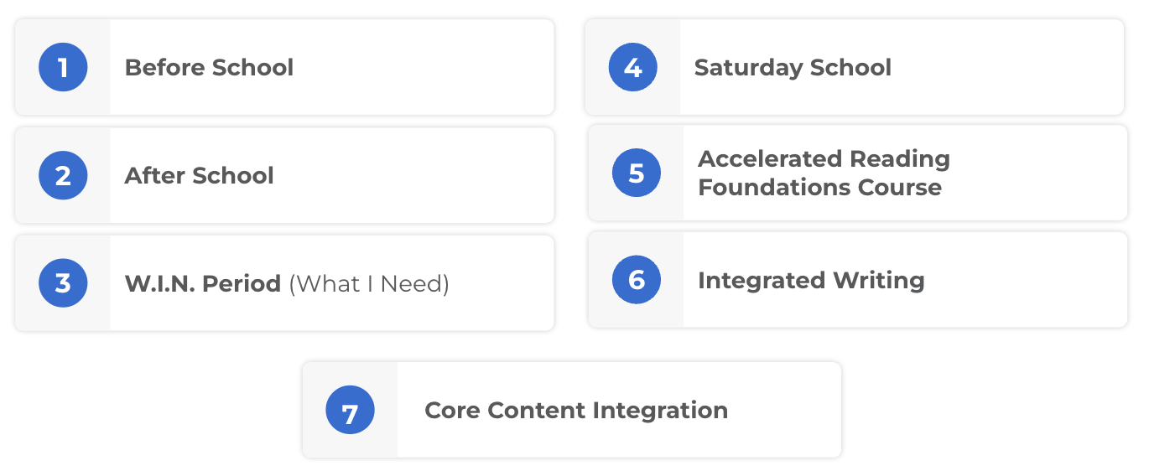This screenshot has width=1149, height=471.
Task: Open the Core Content Integration label
Action: (x=576, y=410)
